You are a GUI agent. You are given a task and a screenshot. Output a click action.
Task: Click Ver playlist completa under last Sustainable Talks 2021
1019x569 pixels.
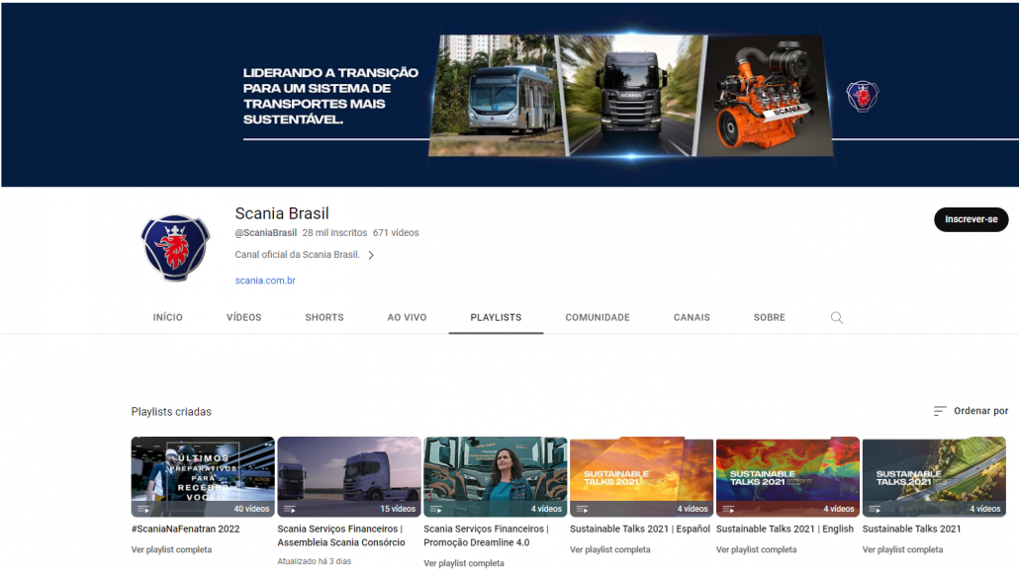click(x=902, y=549)
